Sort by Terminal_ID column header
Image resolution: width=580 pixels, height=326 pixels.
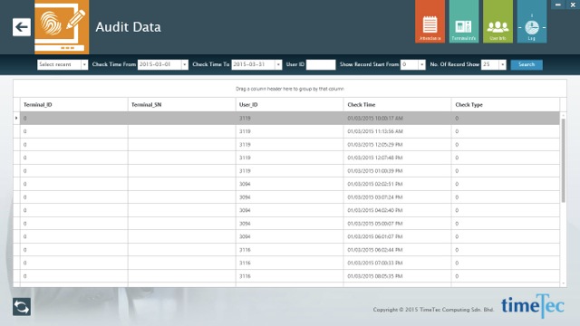74,105
